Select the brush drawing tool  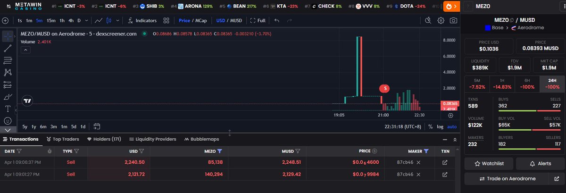click(x=8, y=97)
